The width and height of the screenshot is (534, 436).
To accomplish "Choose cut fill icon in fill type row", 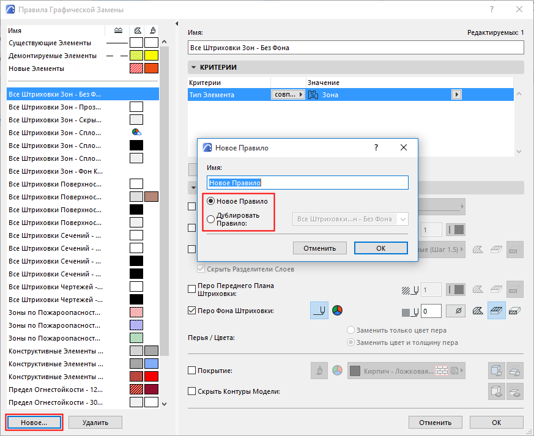I will (x=496, y=249).
